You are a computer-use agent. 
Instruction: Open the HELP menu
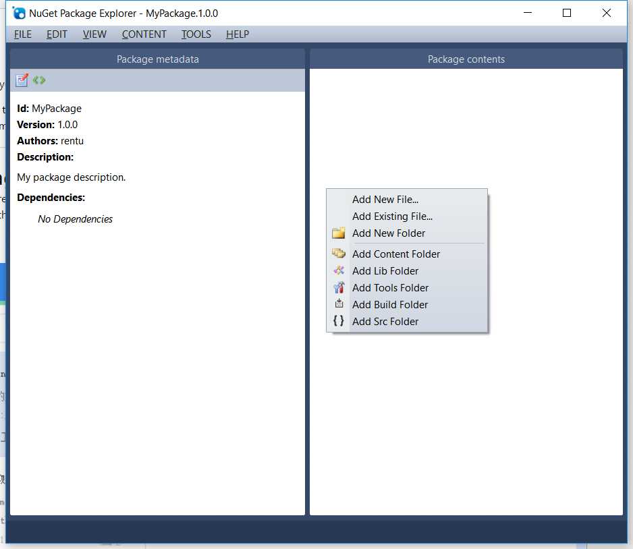coord(238,34)
